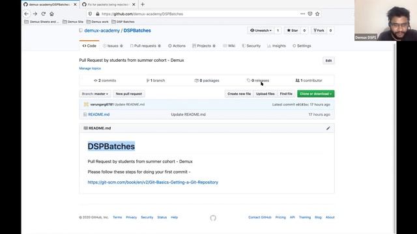This screenshot has height=234, width=417.
Task: Open the 'Update README.md' commit message in file row
Action: coord(188,114)
